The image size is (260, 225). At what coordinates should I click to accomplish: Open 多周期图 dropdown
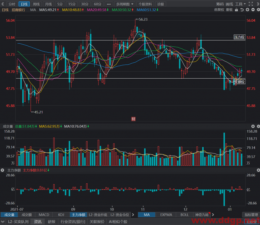coord(124,4)
